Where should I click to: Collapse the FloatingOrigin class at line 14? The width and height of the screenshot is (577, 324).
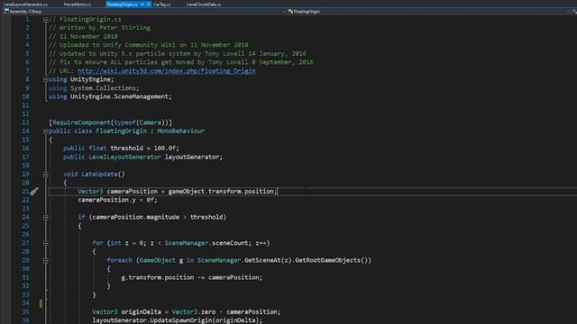46,131
